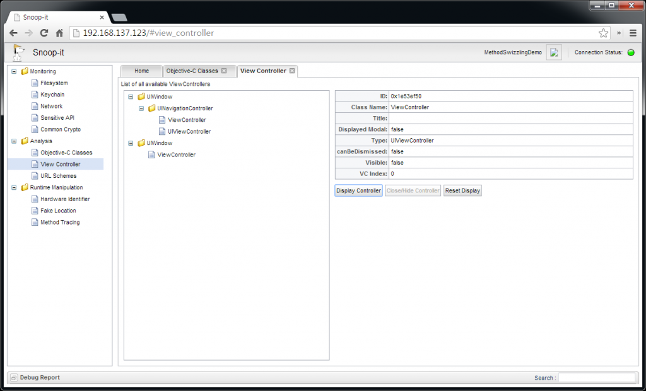The image size is (646, 391).
Task: Close the View Controller tab
Action: [291, 71]
